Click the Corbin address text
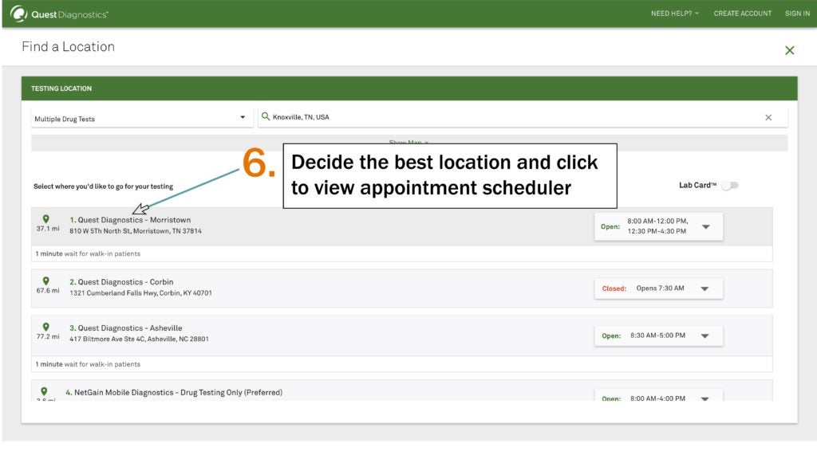The image size is (817, 459). coord(140,293)
